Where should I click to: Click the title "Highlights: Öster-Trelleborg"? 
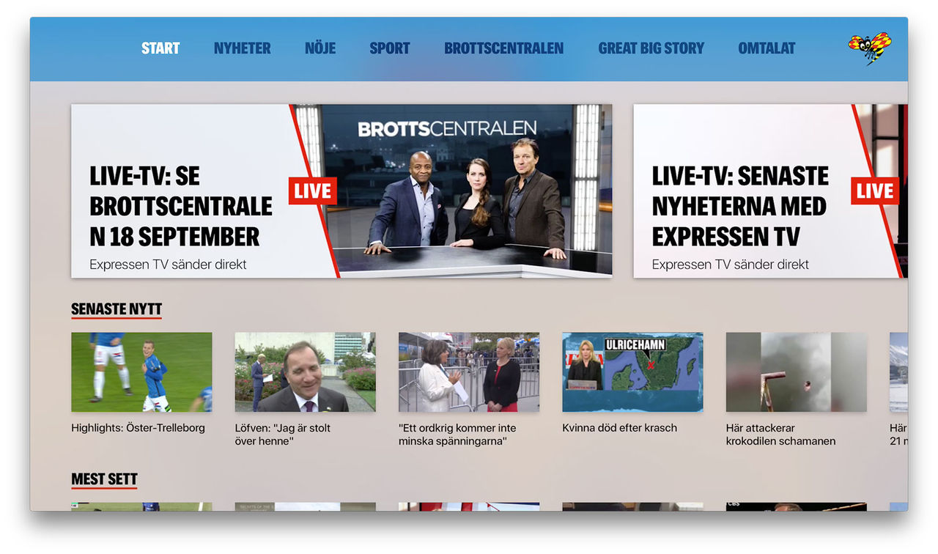coord(138,428)
